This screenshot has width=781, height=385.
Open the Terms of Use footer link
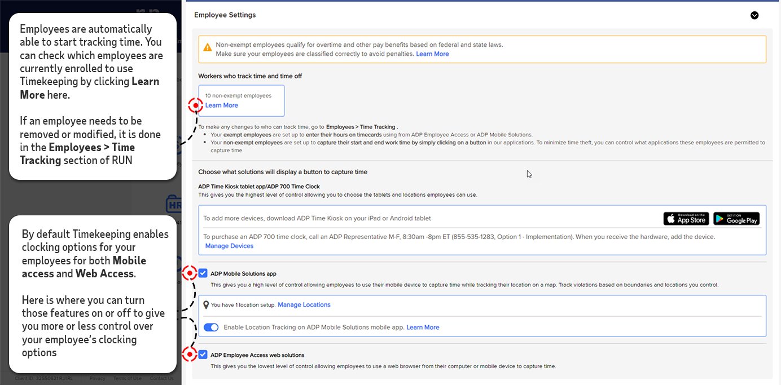pyautogui.click(x=128, y=378)
